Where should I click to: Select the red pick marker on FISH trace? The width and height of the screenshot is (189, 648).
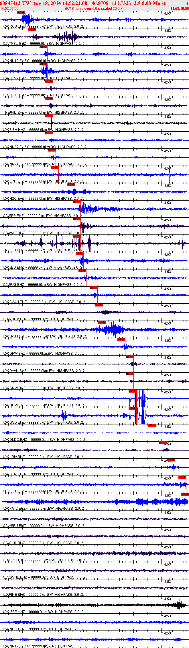coord(49,116)
